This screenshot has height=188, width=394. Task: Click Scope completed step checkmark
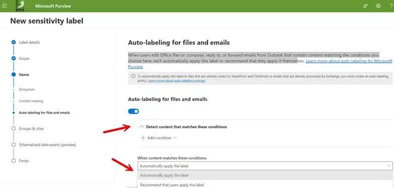[14, 58]
